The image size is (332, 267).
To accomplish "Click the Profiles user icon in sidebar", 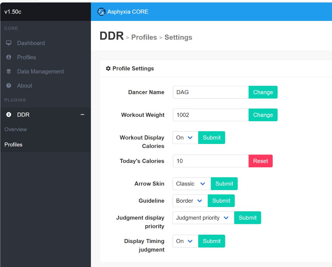I will click(9, 57).
